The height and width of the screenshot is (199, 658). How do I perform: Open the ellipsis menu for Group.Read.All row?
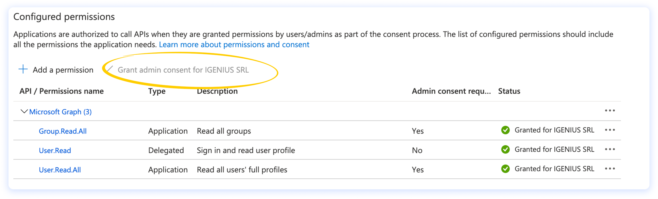(x=610, y=130)
